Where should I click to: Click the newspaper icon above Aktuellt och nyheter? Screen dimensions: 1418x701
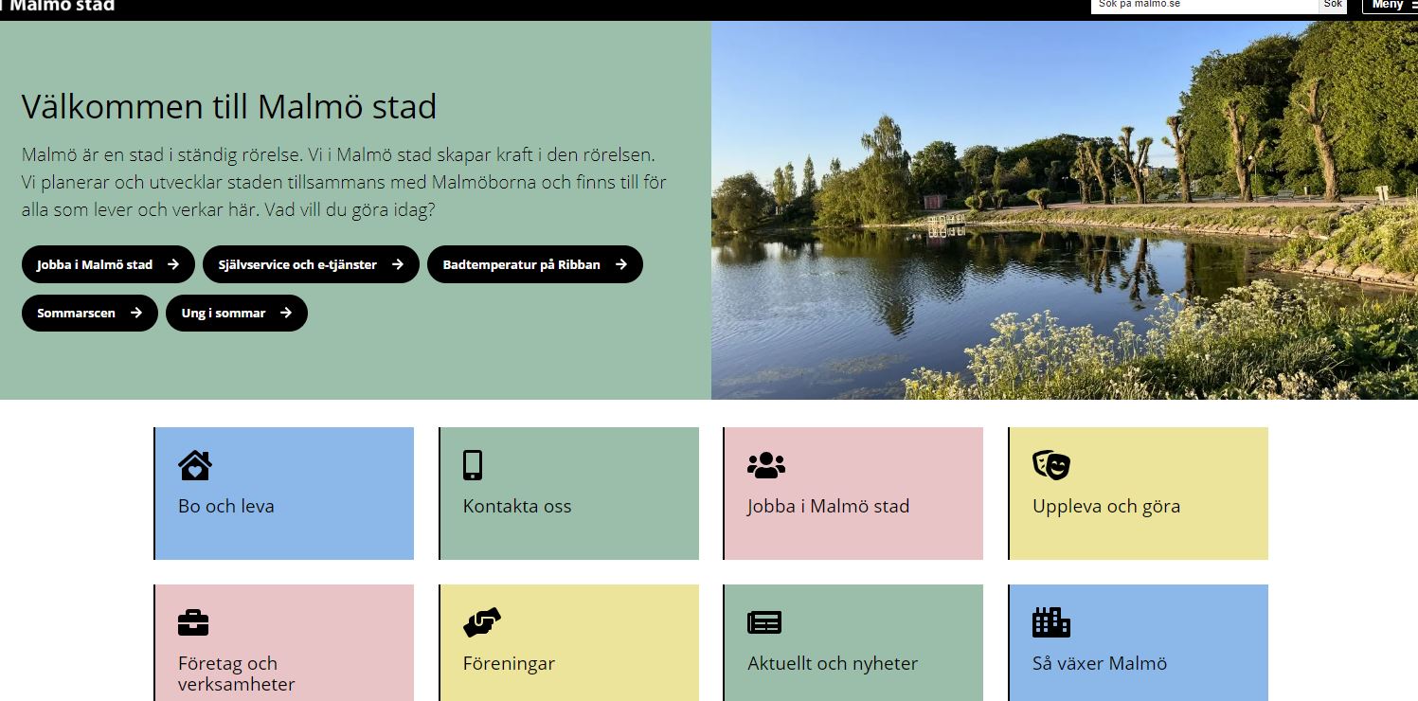764,622
